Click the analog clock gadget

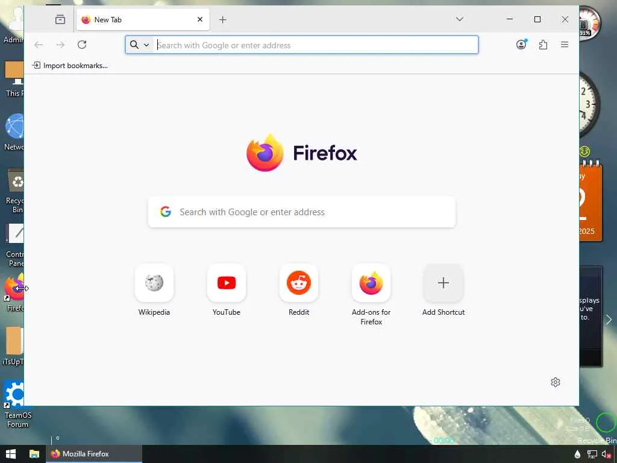[x=589, y=104]
